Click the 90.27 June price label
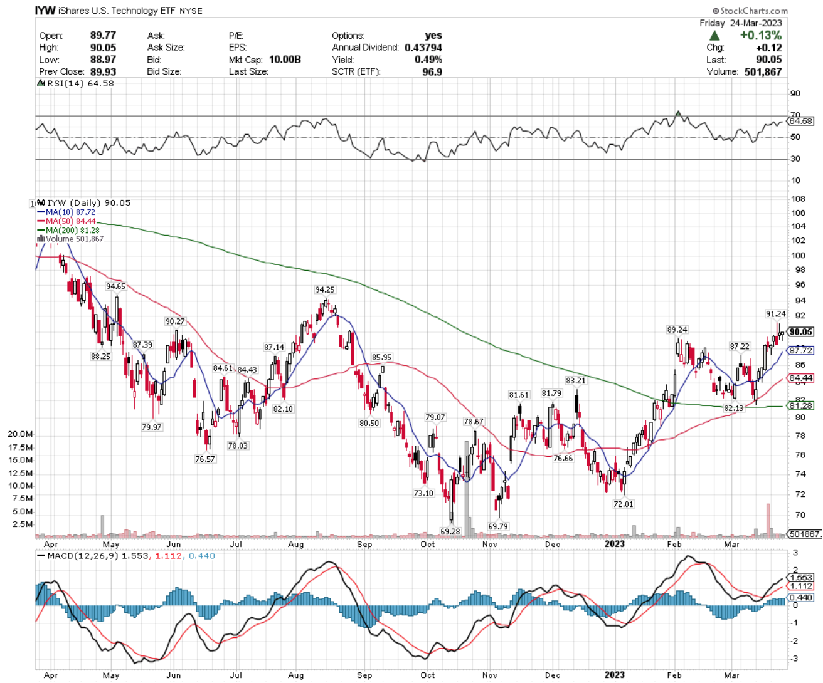This screenshot has height=683, width=823. 175,321
